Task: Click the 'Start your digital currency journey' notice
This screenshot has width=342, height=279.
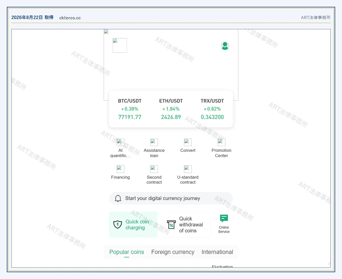Action: [x=171, y=198]
